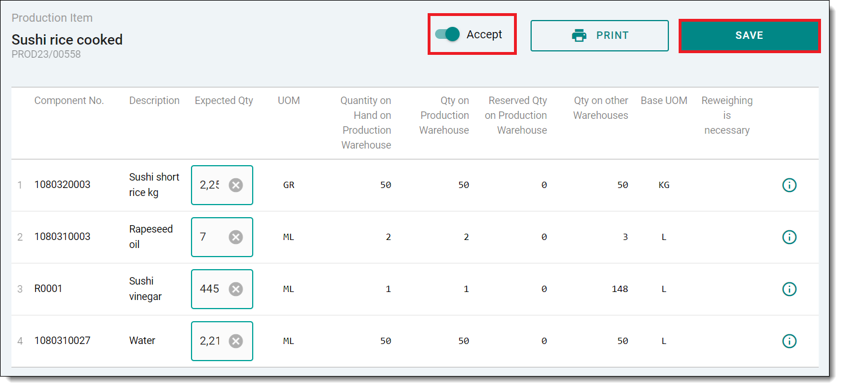The image size is (841, 388).
Task: Toggle the Accept switch off
Action: click(x=448, y=34)
